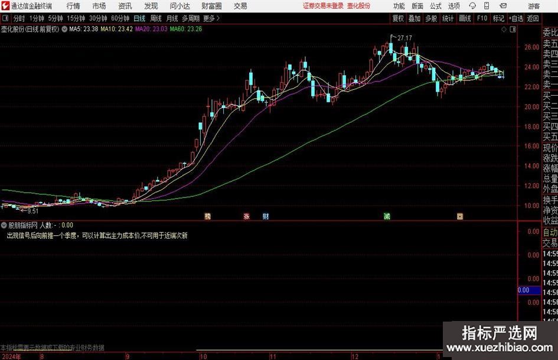Screen dimensions: 558x360
Task: Click the 2024年 label on the time axis
Action: 11,356
